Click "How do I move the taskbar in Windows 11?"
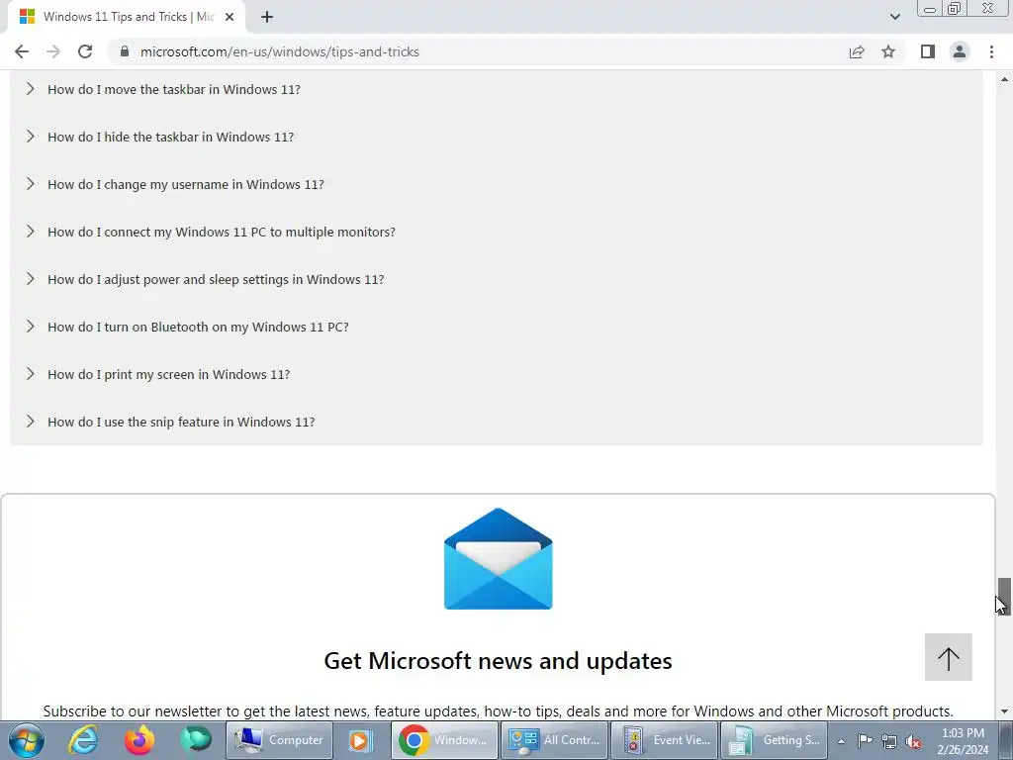1013x760 pixels. (174, 89)
